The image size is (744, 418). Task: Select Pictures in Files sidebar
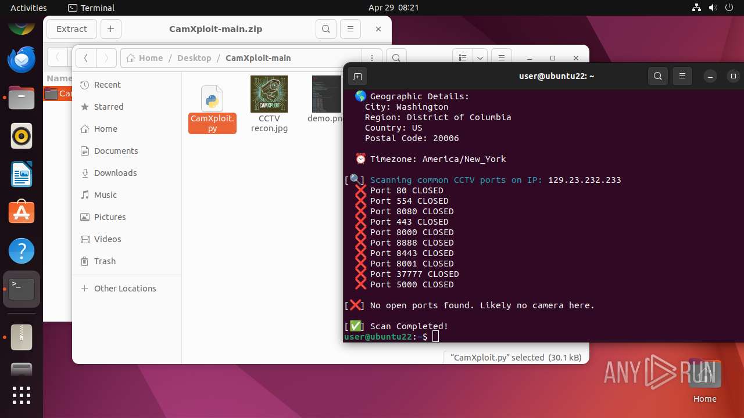click(127, 217)
